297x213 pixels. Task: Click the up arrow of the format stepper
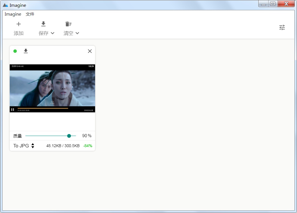(33, 144)
